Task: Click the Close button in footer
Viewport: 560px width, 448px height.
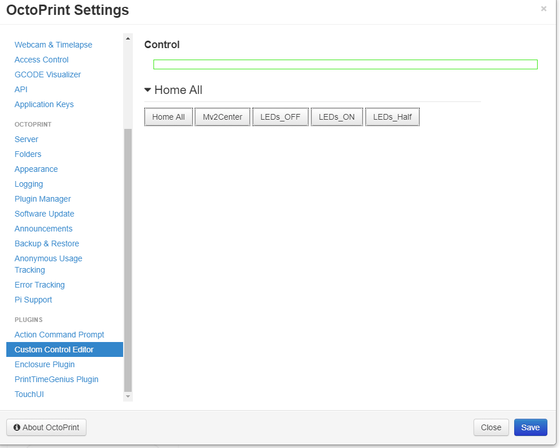Action: (x=491, y=427)
